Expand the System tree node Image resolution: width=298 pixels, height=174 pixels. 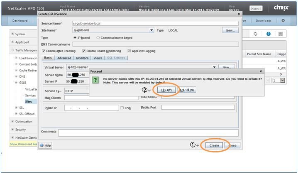12,34
